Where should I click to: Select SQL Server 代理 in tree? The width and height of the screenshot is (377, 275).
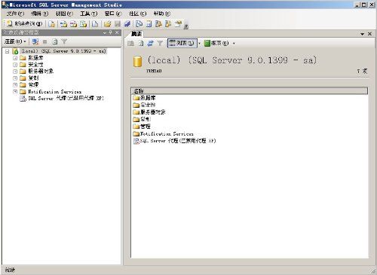click(x=66, y=99)
